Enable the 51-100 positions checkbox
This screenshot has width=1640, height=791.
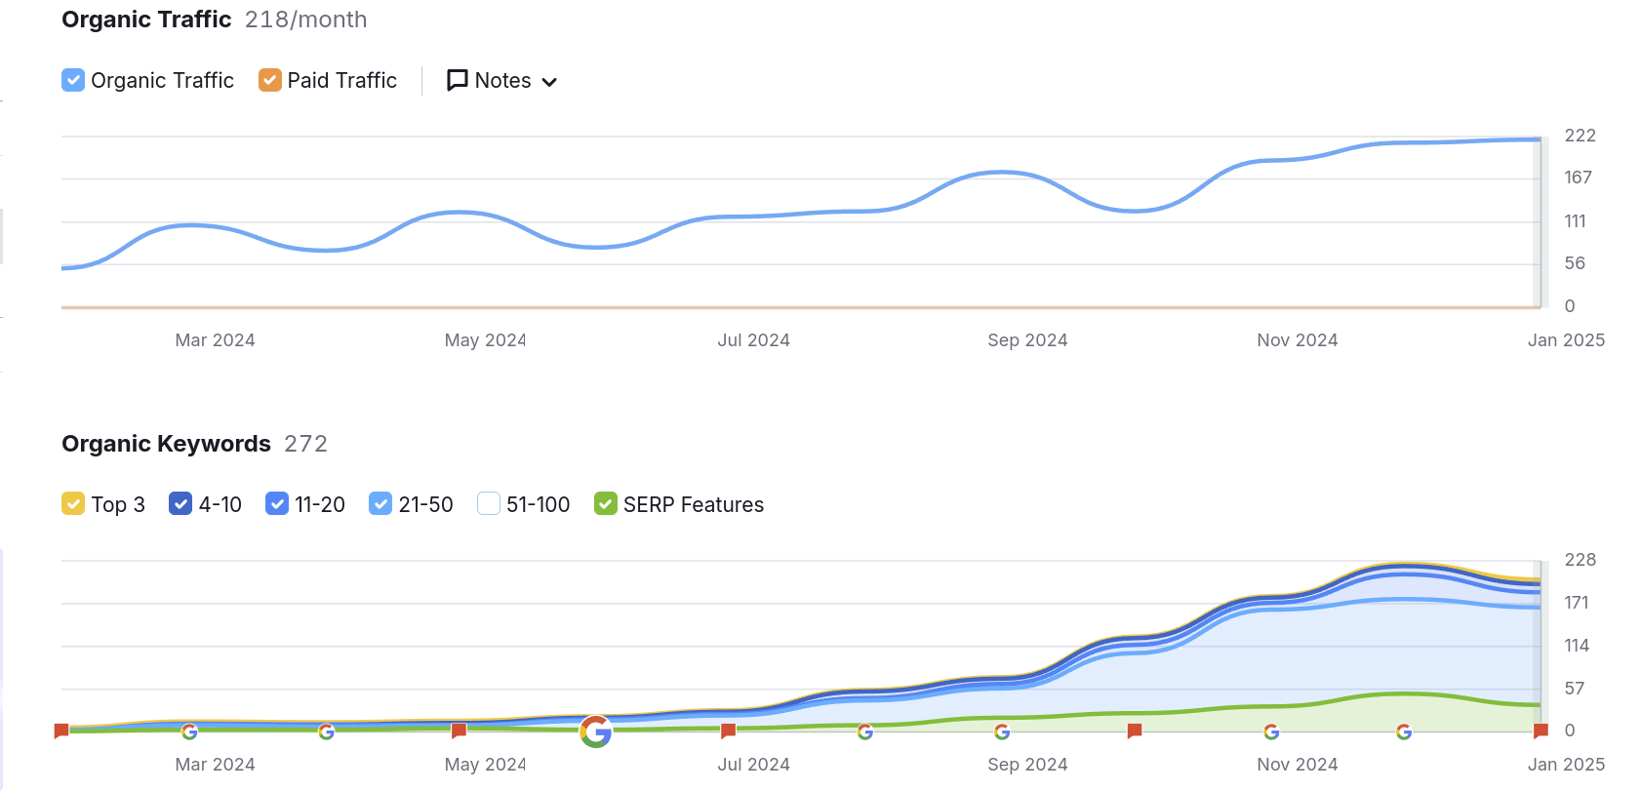click(x=489, y=503)
